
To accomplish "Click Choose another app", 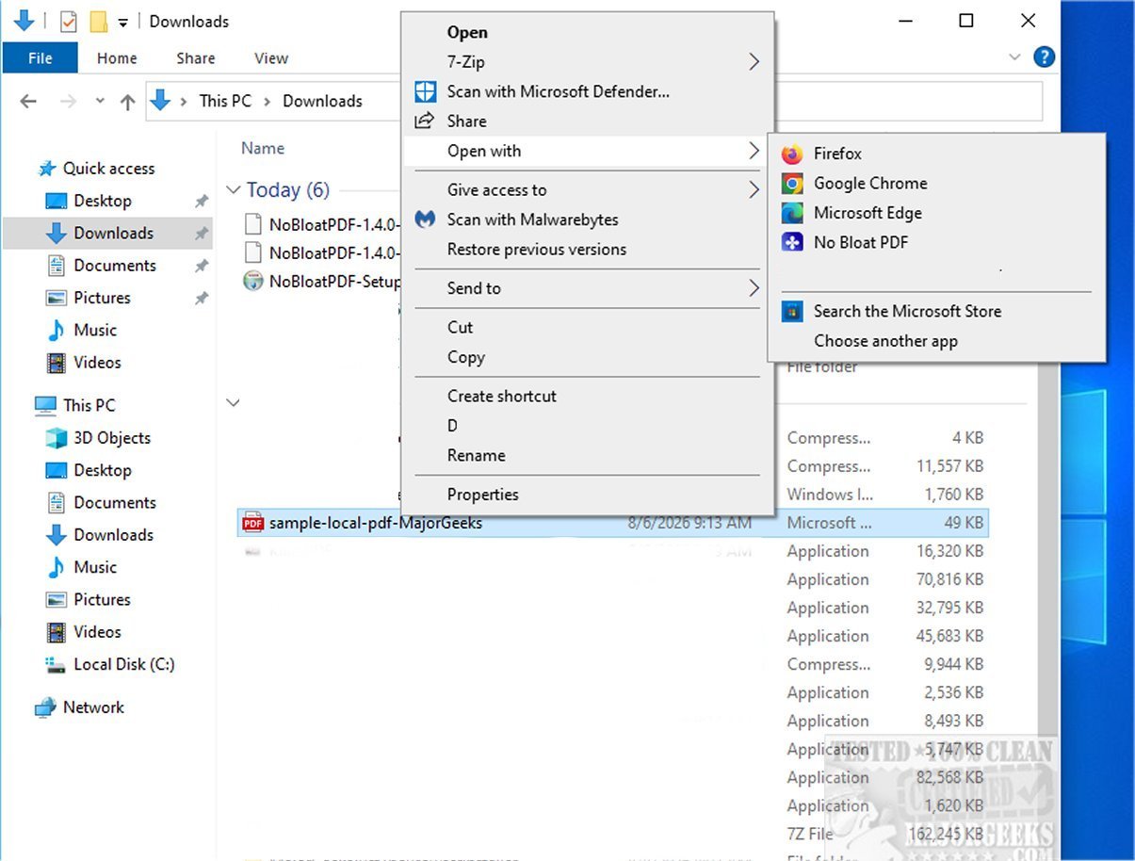I will click(x=885, y=341).
